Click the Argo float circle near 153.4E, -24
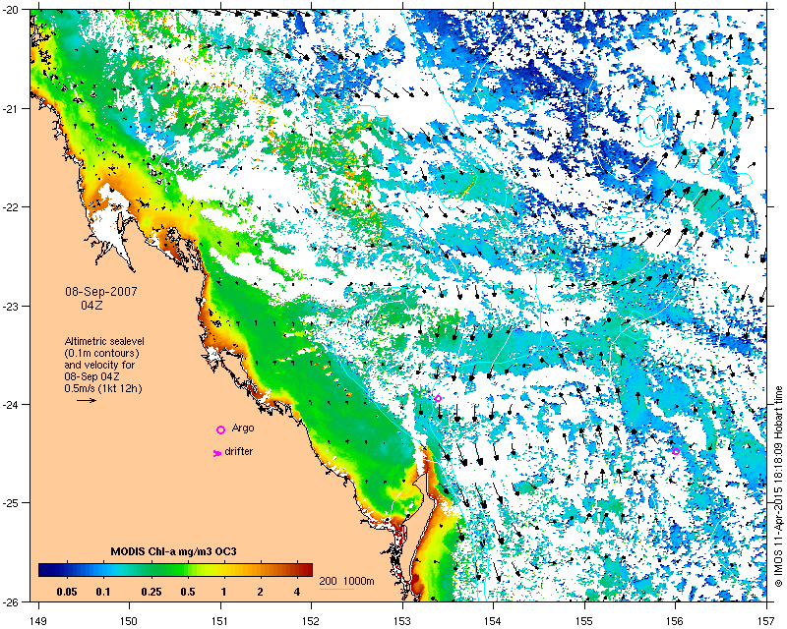 click(x=438, y=399)
